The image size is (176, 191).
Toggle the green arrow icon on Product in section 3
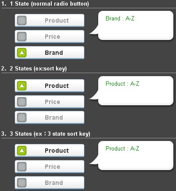click(x=22, y=151)
